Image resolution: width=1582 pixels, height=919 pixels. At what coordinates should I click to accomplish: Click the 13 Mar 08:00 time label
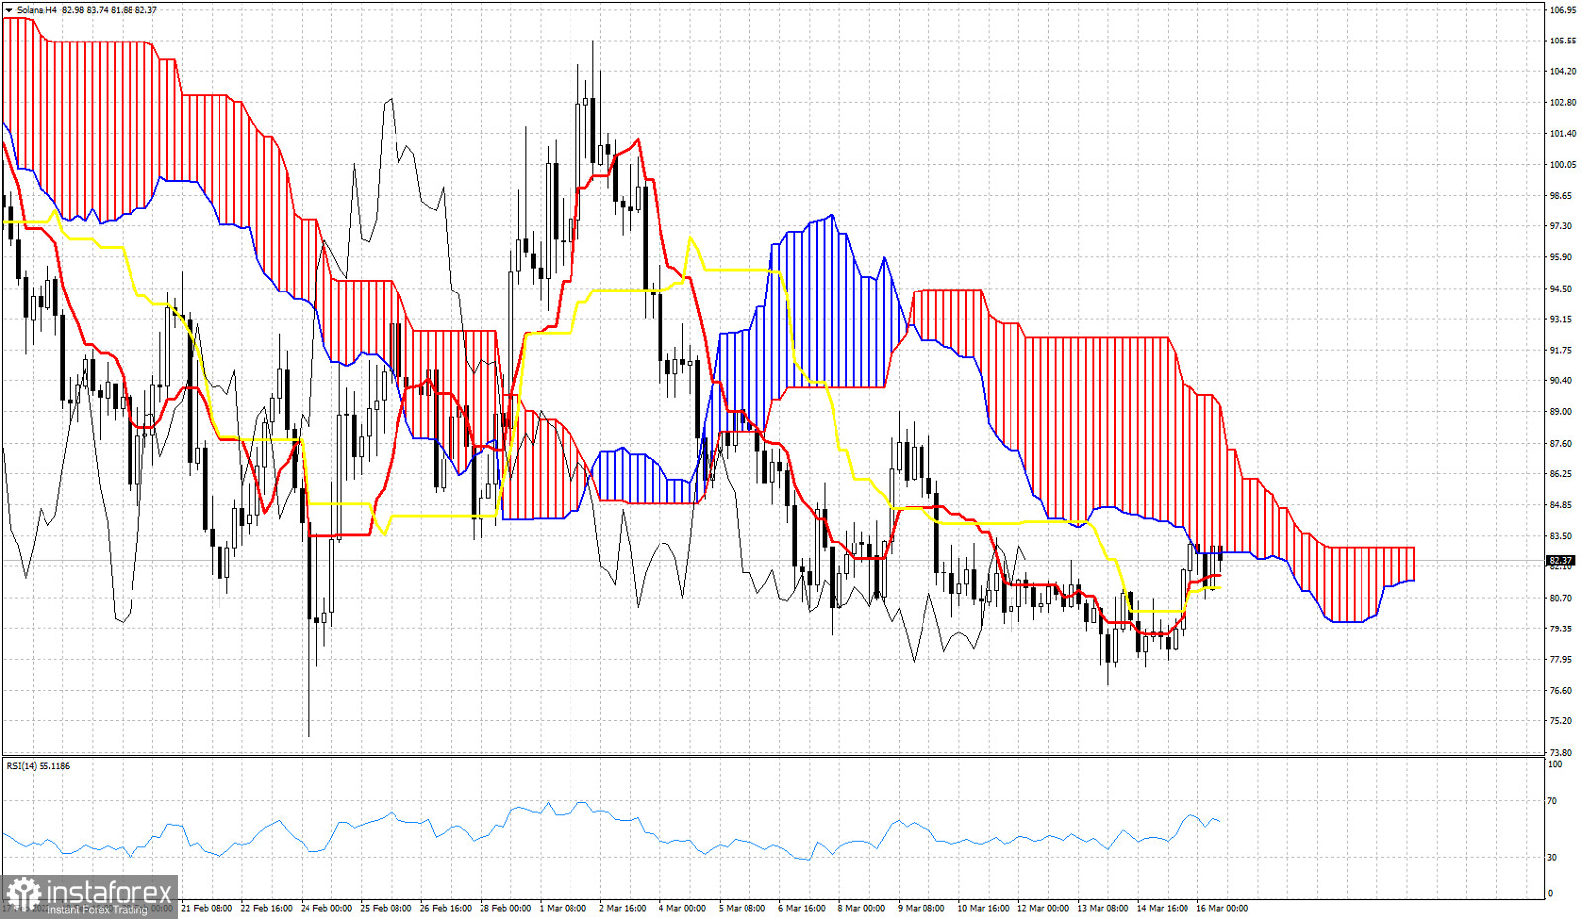tap(1102, 908)
